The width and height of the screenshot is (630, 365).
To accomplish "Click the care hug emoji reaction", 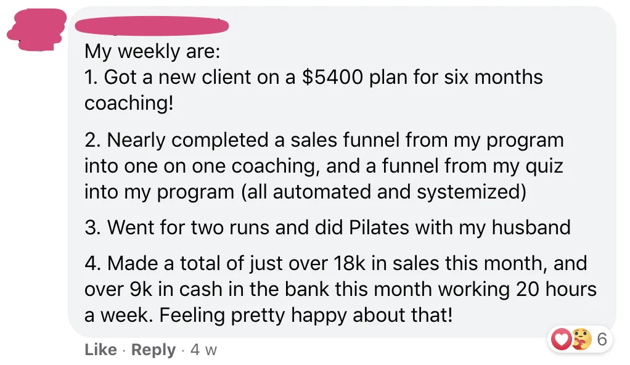I will [x=581, y=339].
